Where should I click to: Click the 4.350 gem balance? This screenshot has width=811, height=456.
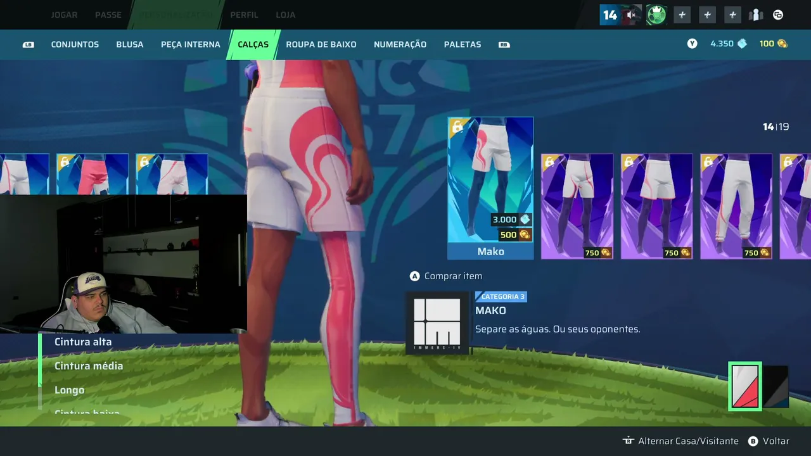(722, 44)
